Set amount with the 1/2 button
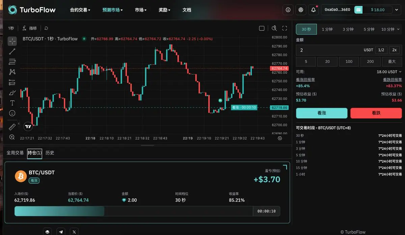The image size is (405, 235). coord(381,50)
